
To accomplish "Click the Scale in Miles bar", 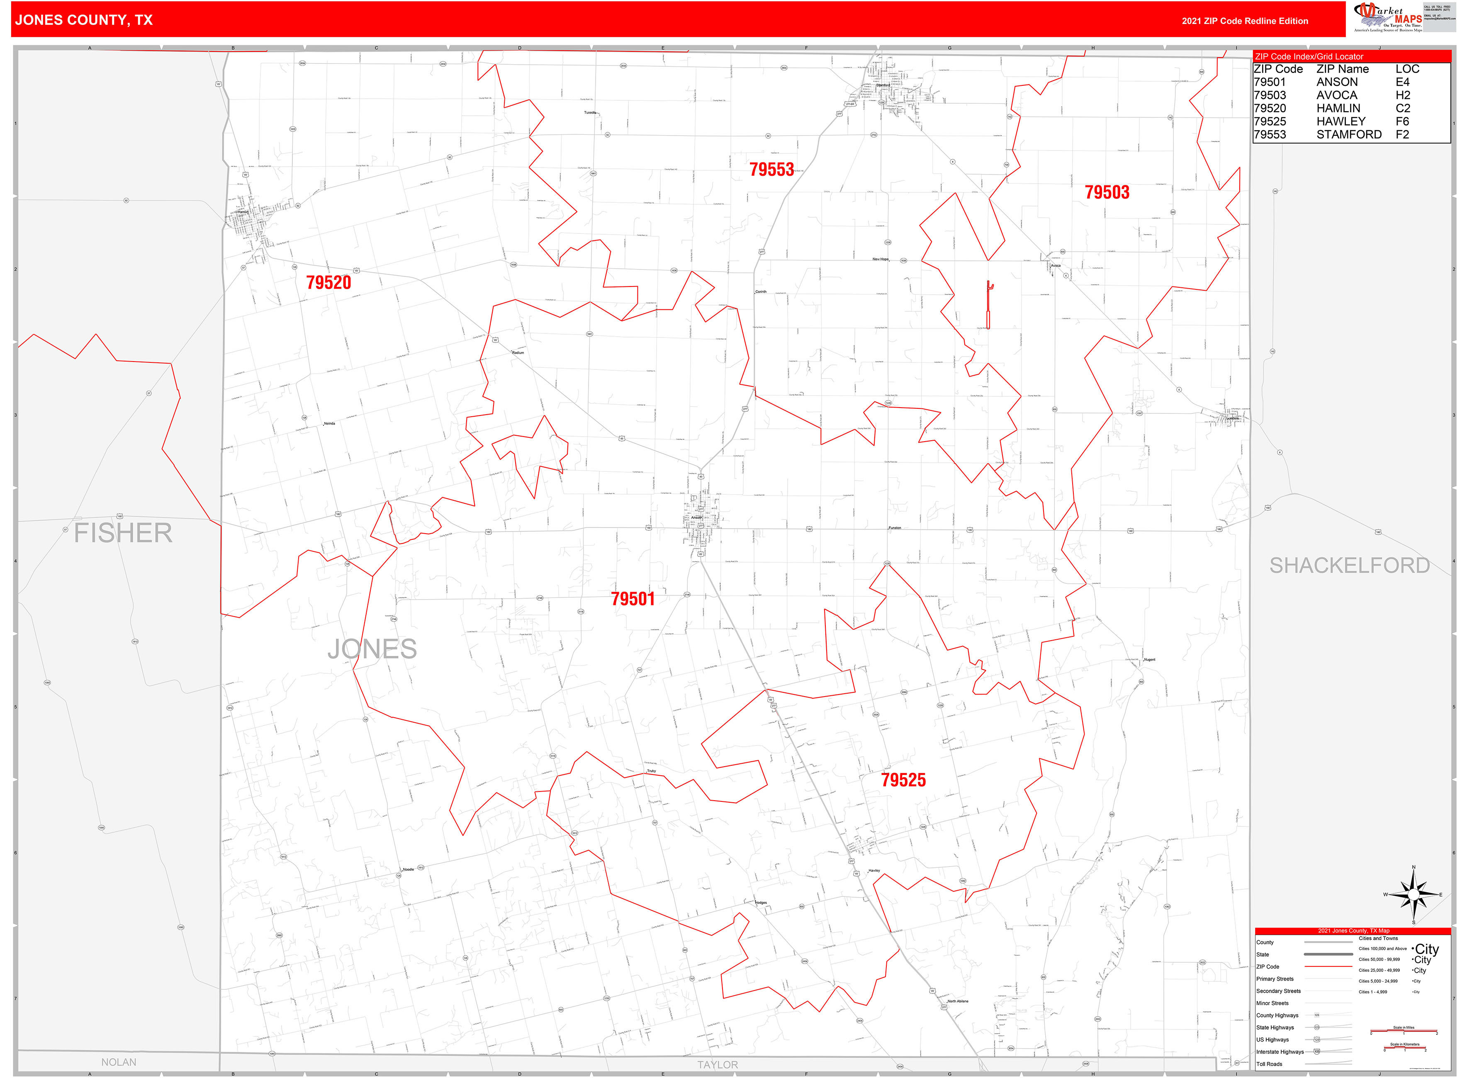I will coord(1404,1031).
